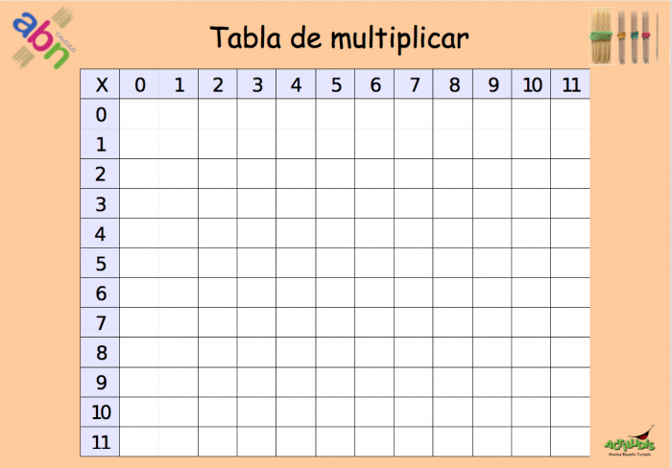
Task: Select the cell for 11 times 11
Action: point(571,441)
